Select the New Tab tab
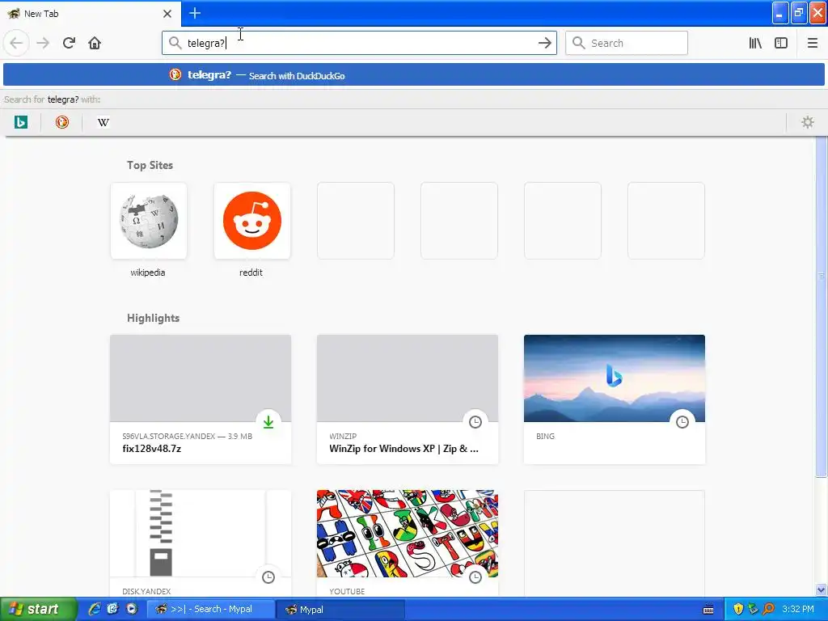This screenshot has height=621, width=828. tap(91, 14)
